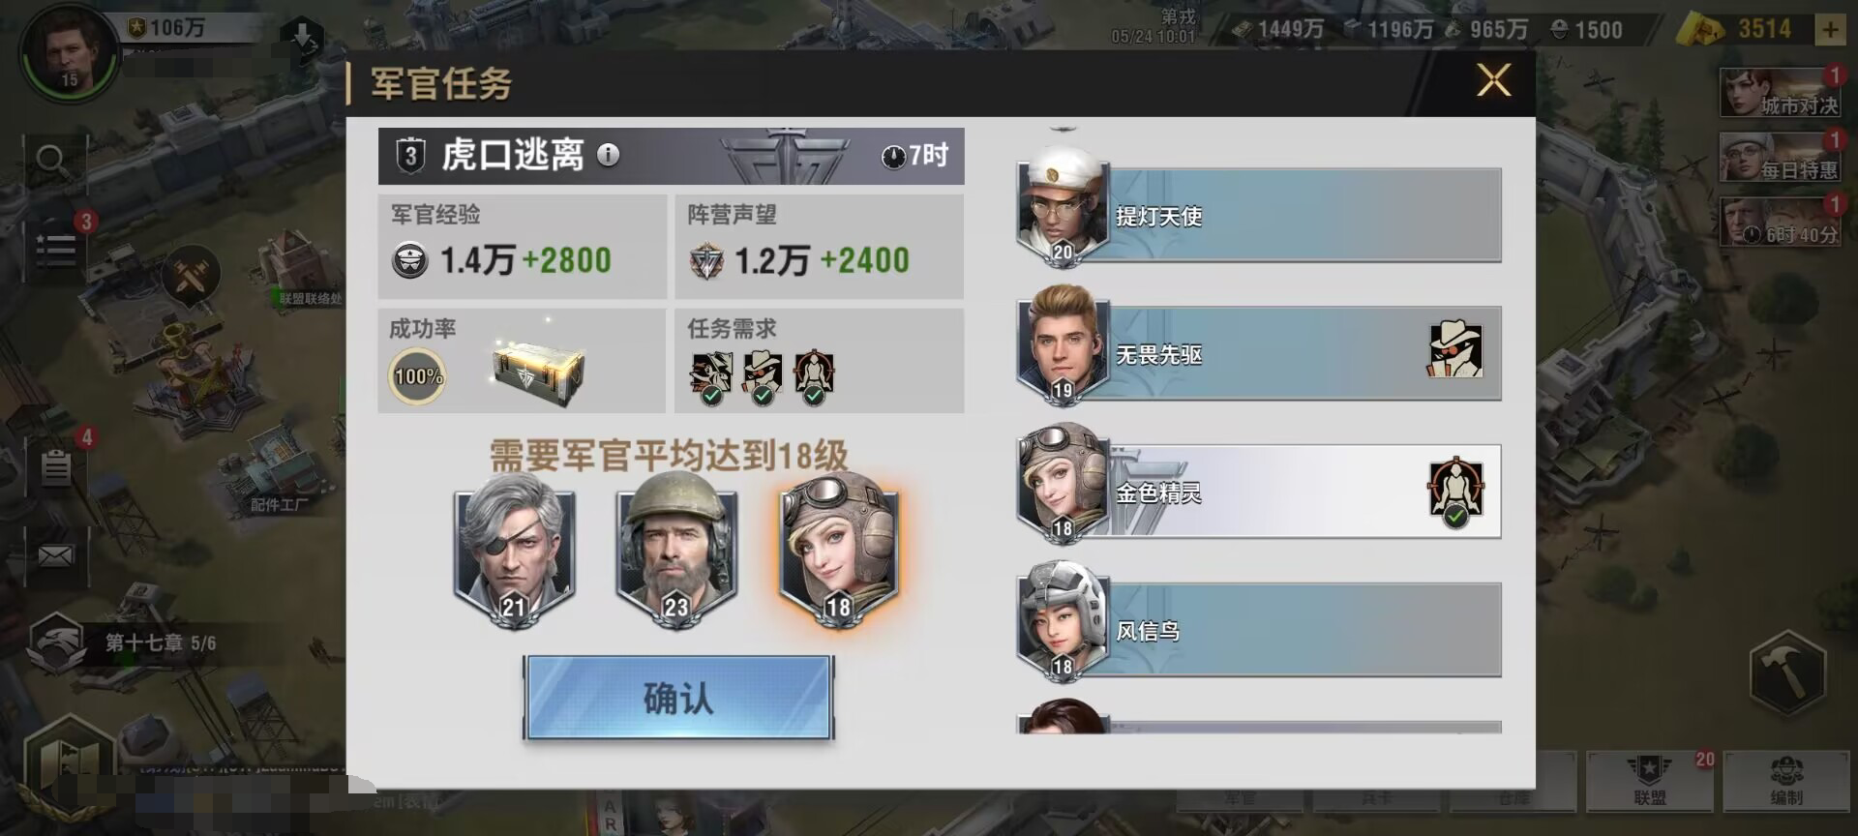Screen dimensions: 1858x836
Task: Click the reward crate icon
Action: click(x=538, y=371)
